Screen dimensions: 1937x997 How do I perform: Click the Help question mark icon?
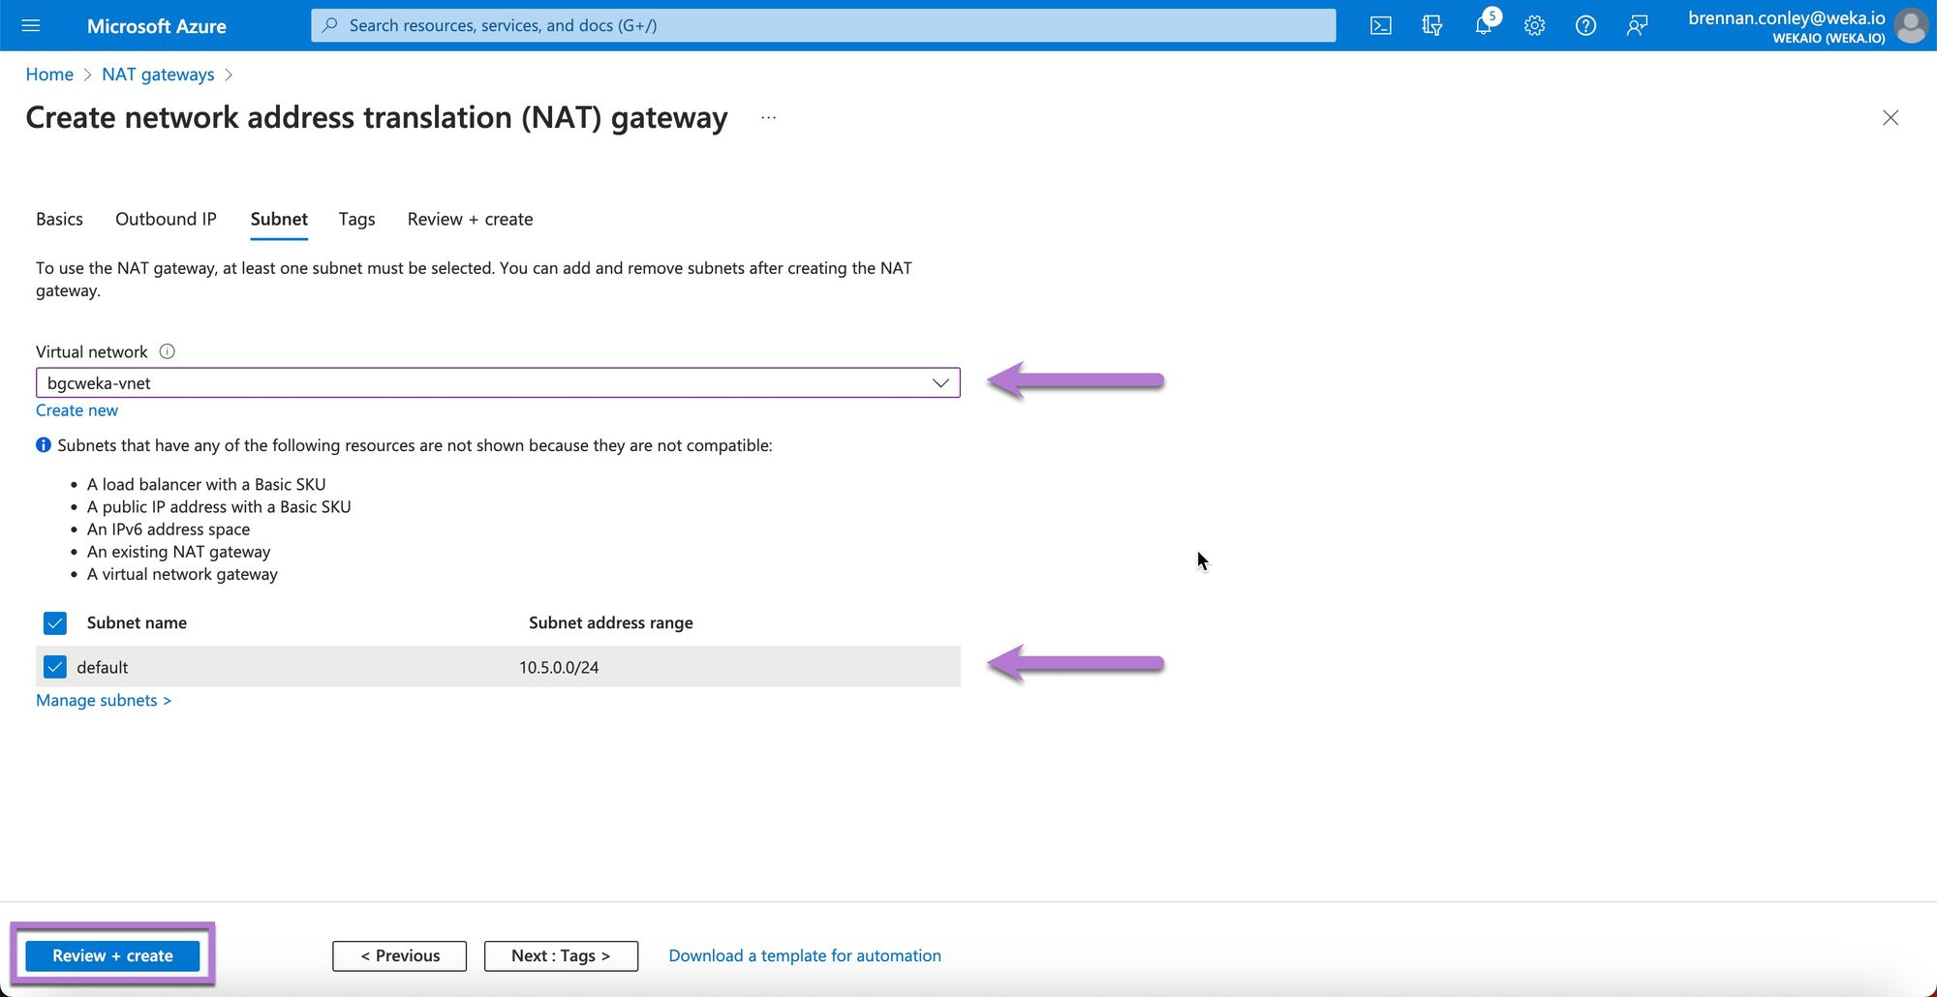[x=1585, y=25]
